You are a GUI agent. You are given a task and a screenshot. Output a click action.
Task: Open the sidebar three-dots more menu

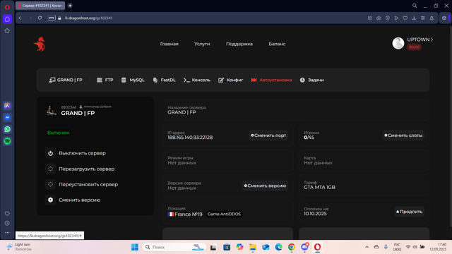click(x=7, y=232)
